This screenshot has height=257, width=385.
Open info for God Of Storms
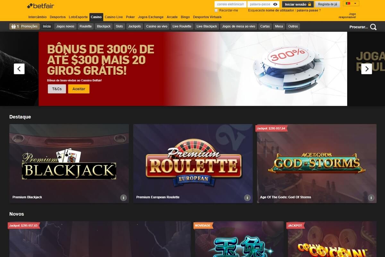pos(371,198)
